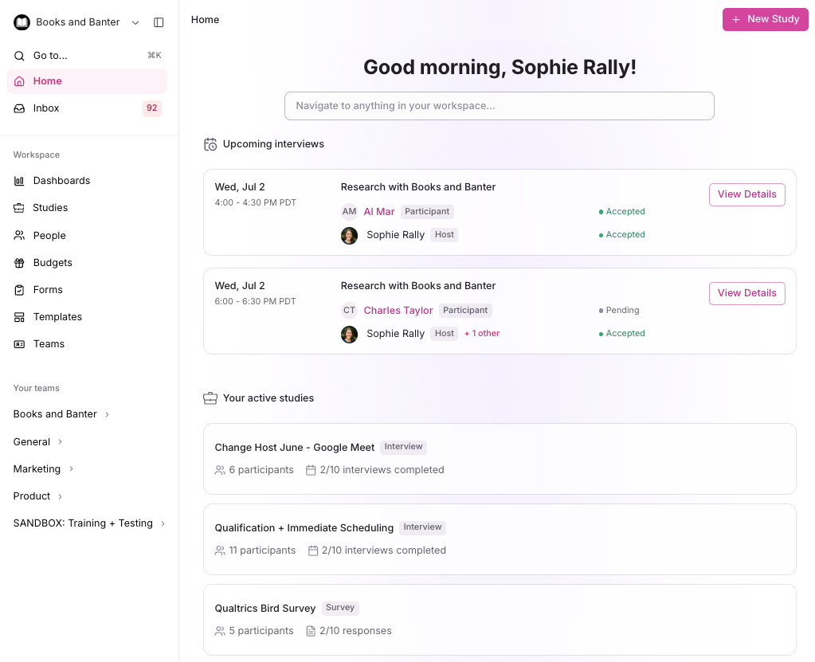Click the participants icon next to 6 participants
Screen dimensions: 815x662
point(220,470)
